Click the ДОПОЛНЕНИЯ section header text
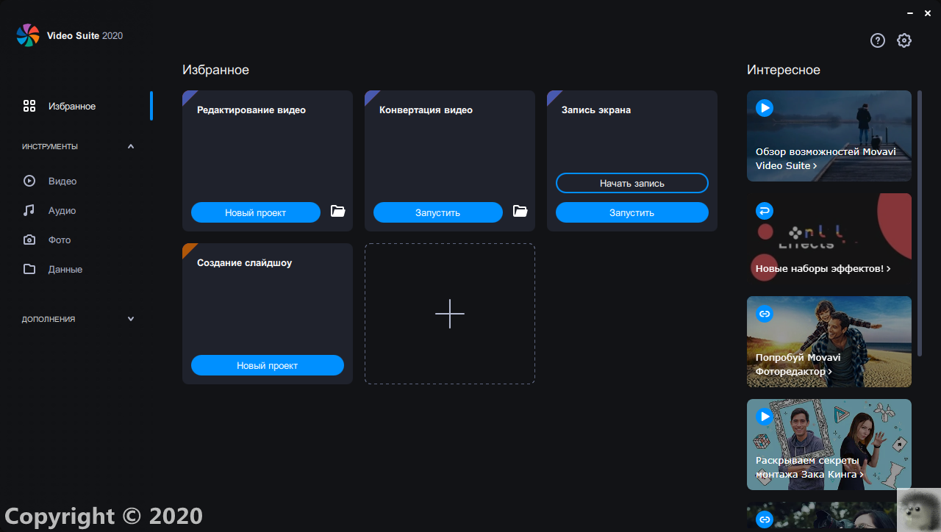941x532 pixels. click(x=49, y=319)
